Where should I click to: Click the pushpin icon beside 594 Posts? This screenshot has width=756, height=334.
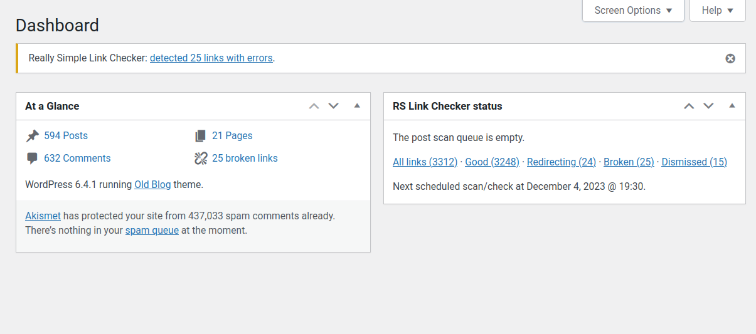point(32,136)
